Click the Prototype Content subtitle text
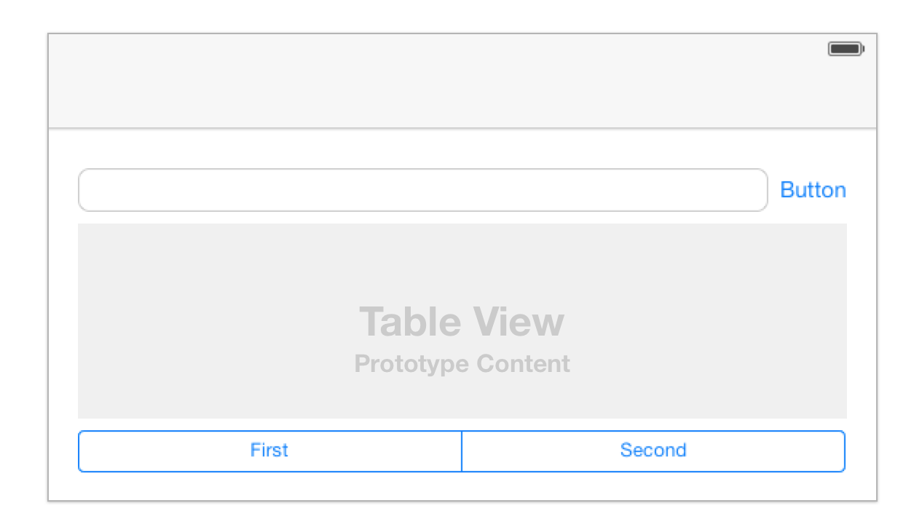The image size is (922, 530). pos(462,363)
